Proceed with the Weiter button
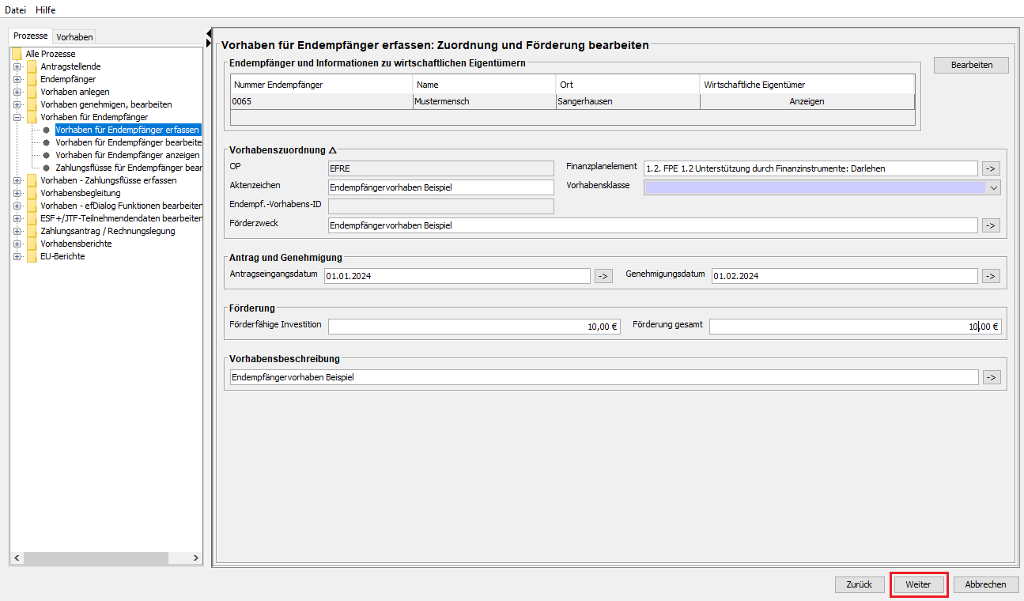This screenshot has width=1024, height=601. pyautogui.click(x=919, y=584)
